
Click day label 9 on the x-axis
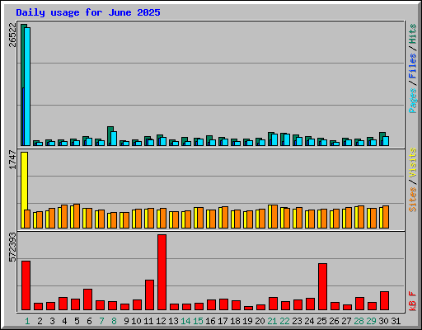(126, 321)
